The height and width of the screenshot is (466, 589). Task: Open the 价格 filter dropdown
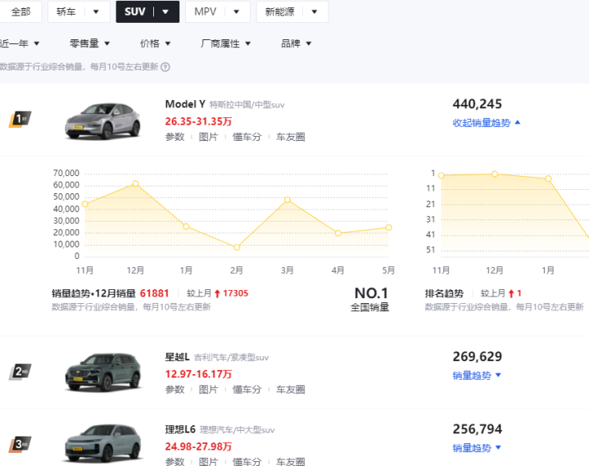pos(155,43)
